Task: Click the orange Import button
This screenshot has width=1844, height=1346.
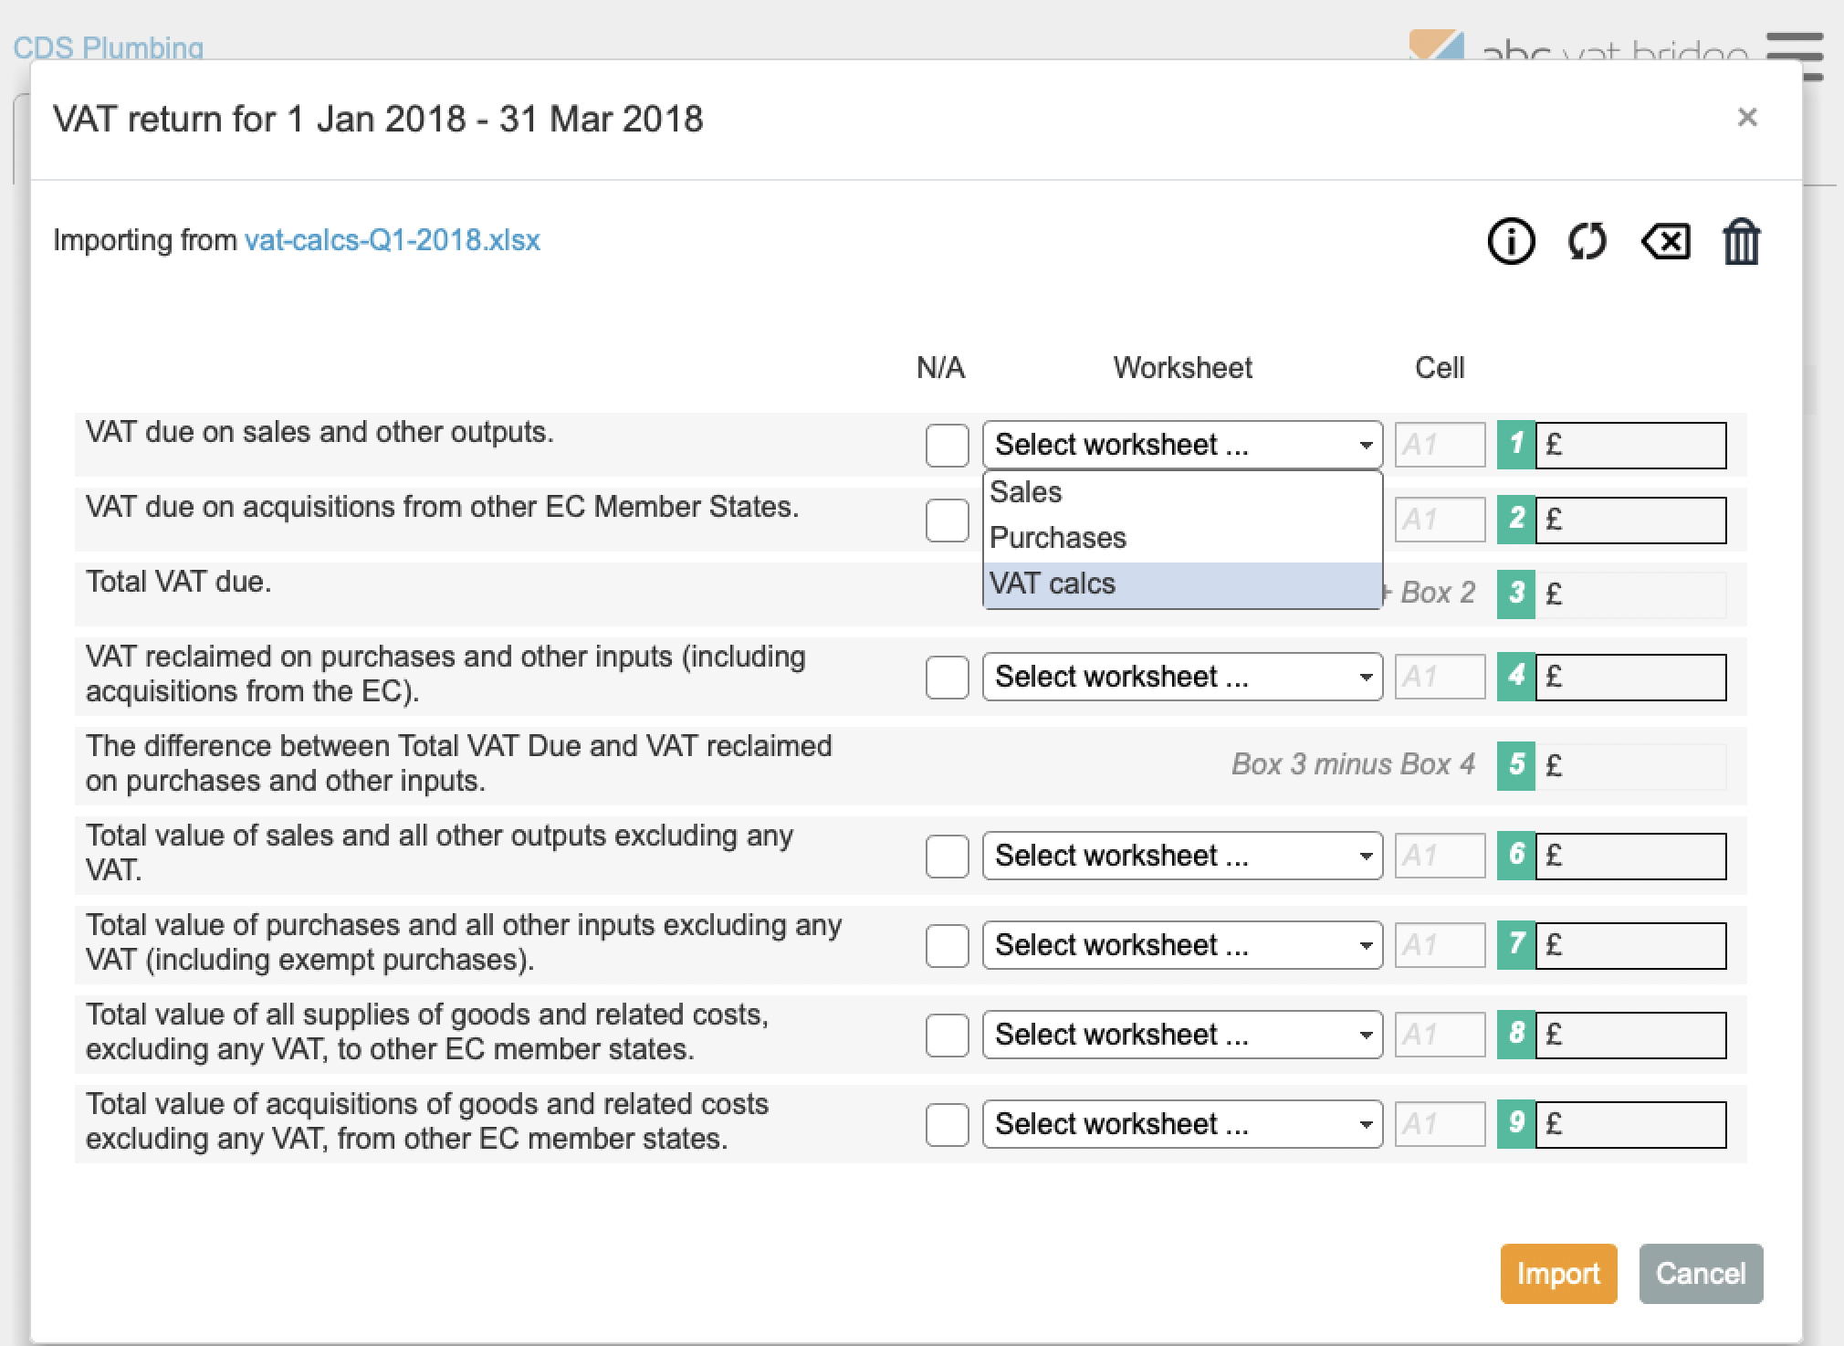Action: click(1558, 1273)
